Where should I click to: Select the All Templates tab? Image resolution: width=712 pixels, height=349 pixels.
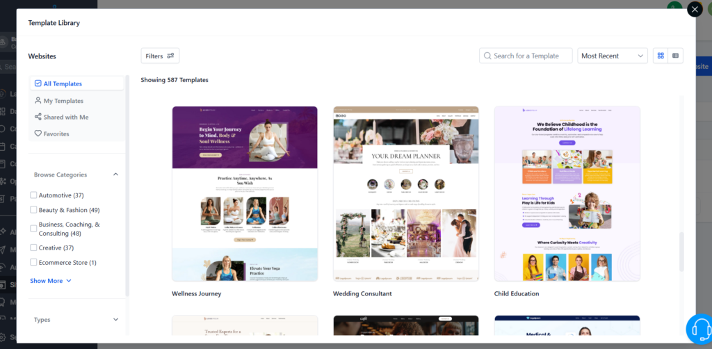pyautogui.click(x=77, y=83)
